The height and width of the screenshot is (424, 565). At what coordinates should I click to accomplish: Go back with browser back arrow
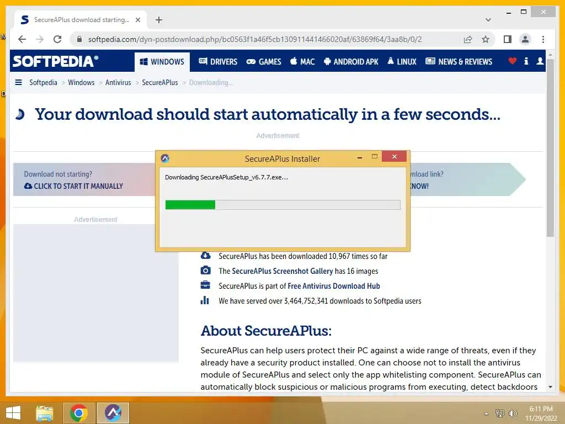tap(22, 39)
